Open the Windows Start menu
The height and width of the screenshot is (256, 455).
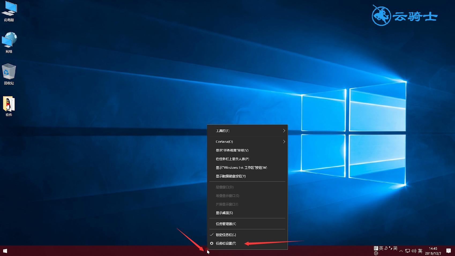(5, 251)
